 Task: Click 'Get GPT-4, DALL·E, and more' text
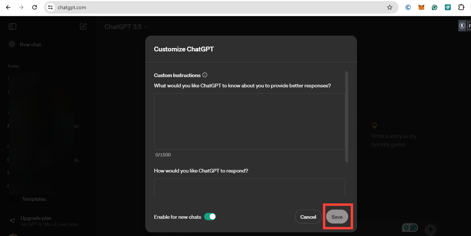point(49,224)
